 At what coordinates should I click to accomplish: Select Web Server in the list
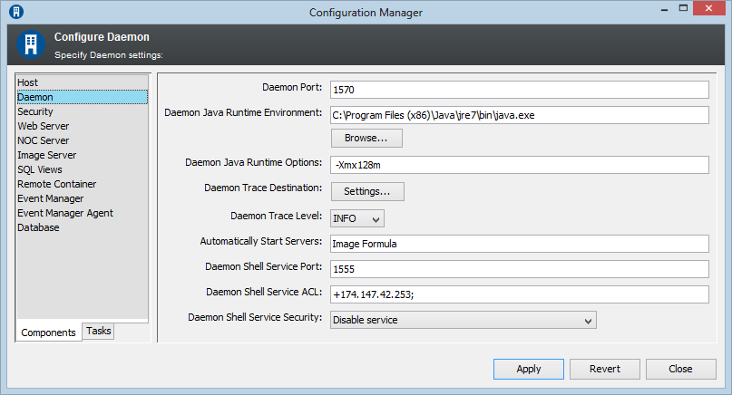pos(83,126)
